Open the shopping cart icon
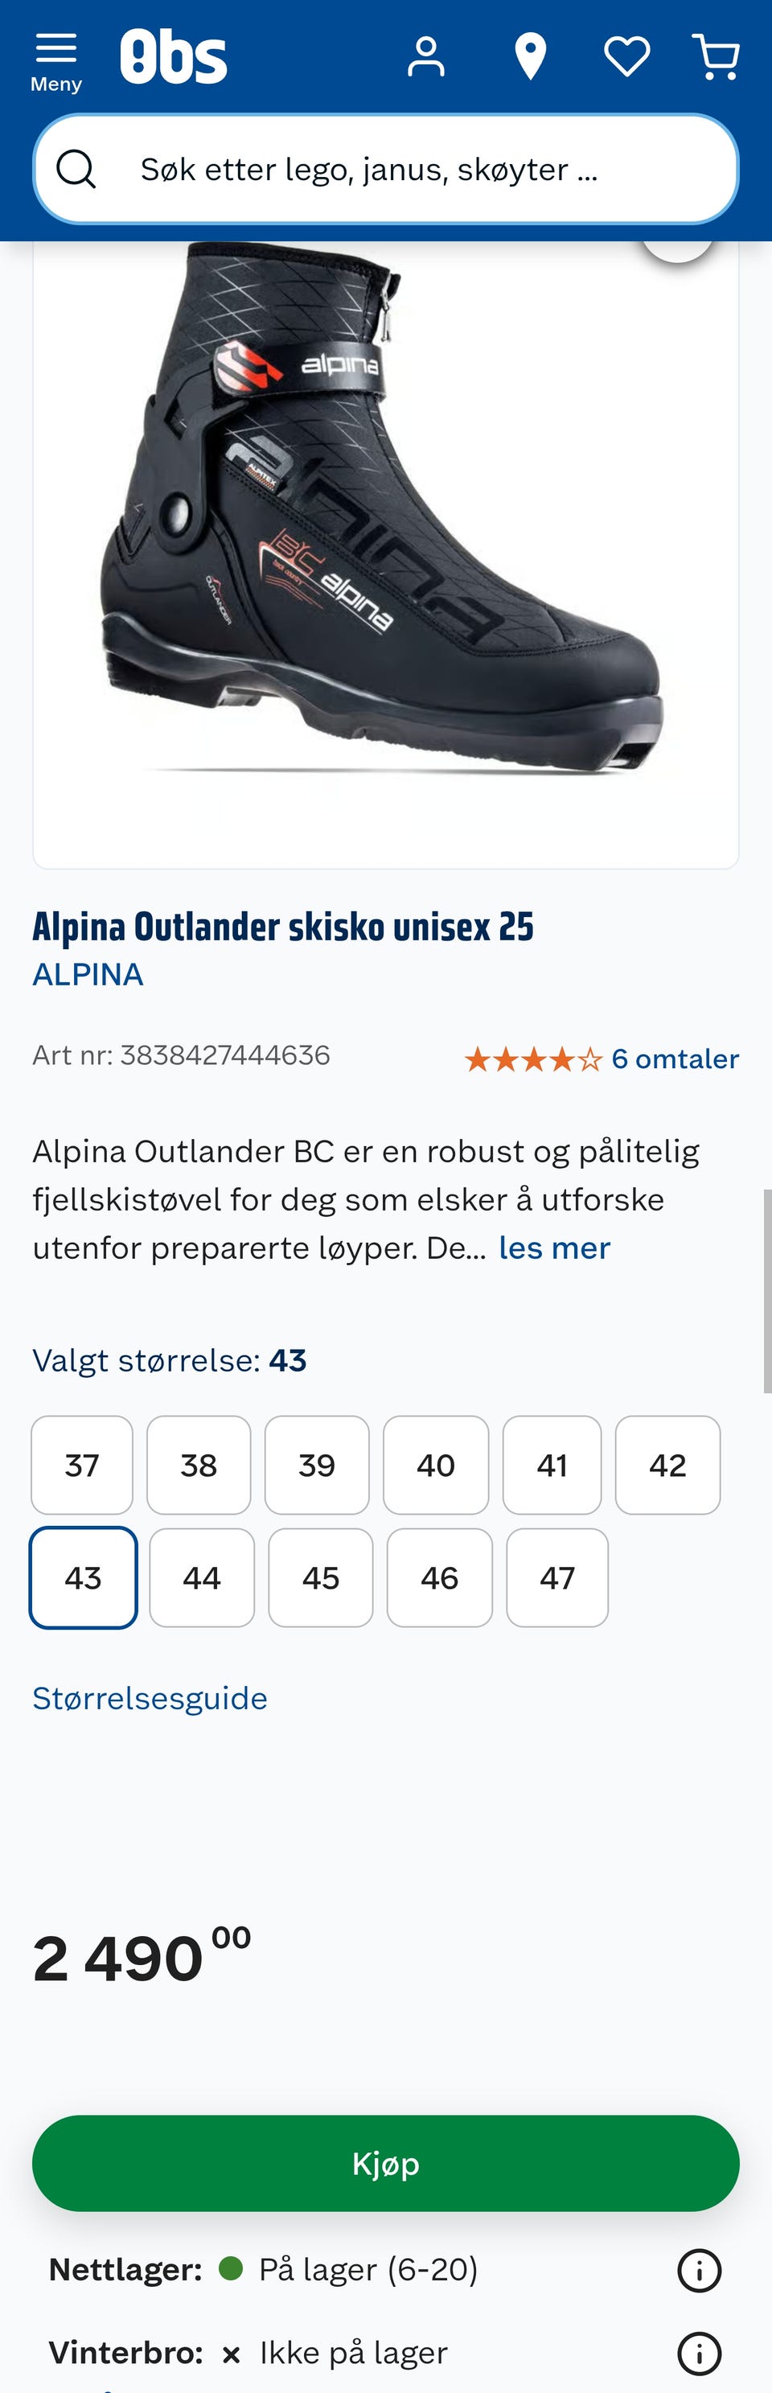 (716, 56)
